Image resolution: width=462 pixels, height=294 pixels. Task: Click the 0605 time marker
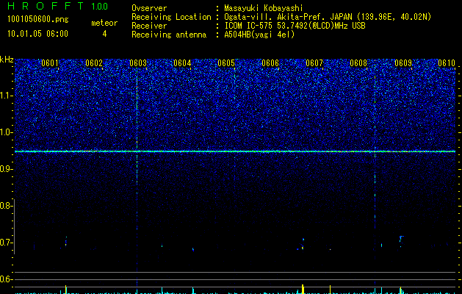[x=226, y=63]
